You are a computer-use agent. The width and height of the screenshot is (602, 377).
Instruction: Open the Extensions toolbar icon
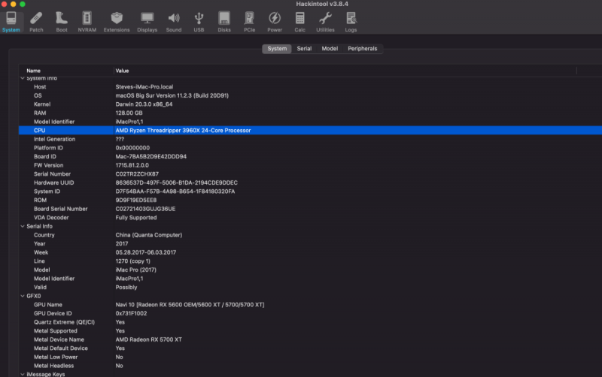(x=117, y=21)
